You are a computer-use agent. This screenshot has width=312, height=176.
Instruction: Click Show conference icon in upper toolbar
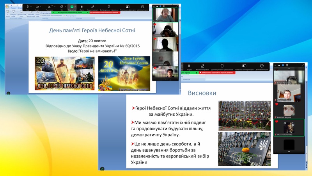[128, 7]
